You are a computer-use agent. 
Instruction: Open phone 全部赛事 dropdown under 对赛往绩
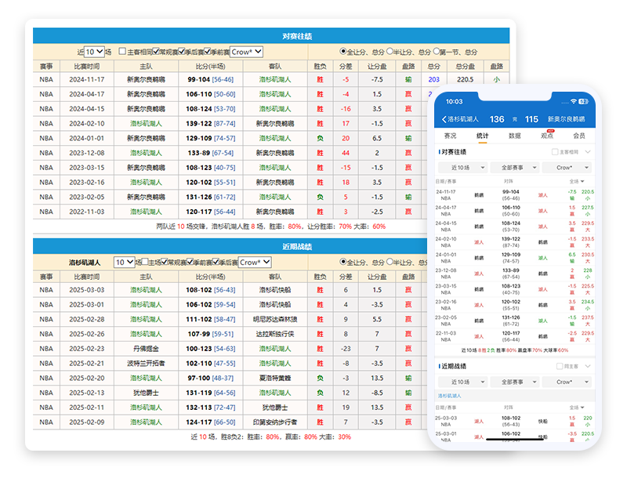point(515,168)
